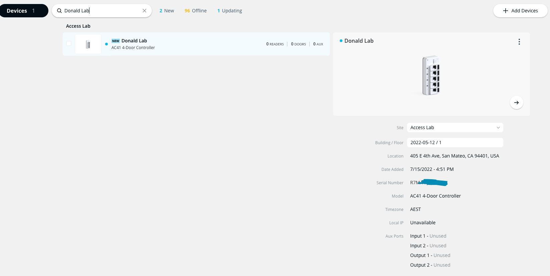Click the Devices count pill
The width and height of the screenshot is (550, 276).
coord(24,11)
